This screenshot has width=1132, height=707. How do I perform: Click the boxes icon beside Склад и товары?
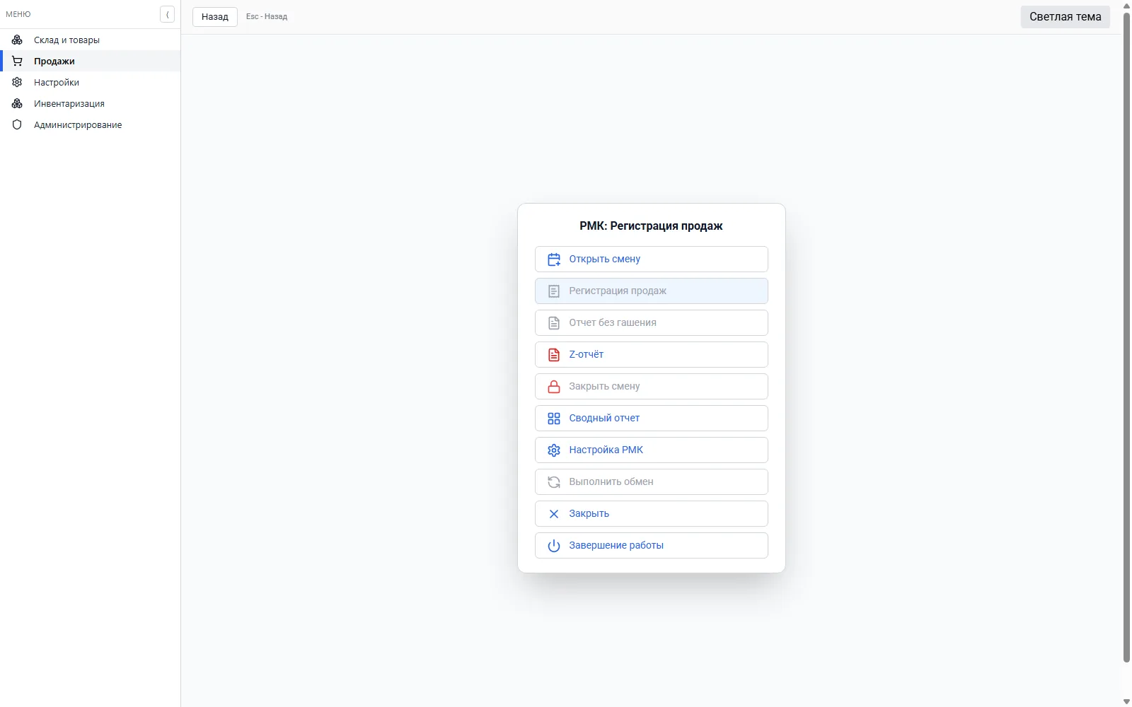(17, 40)
